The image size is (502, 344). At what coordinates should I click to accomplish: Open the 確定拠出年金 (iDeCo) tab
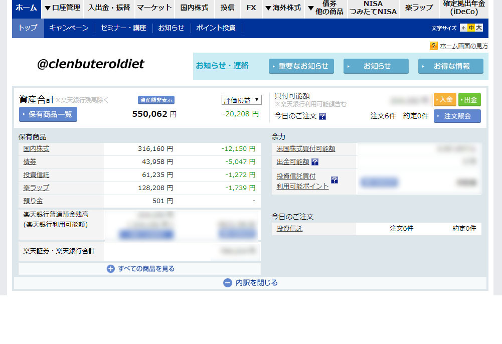coord(464,8)
